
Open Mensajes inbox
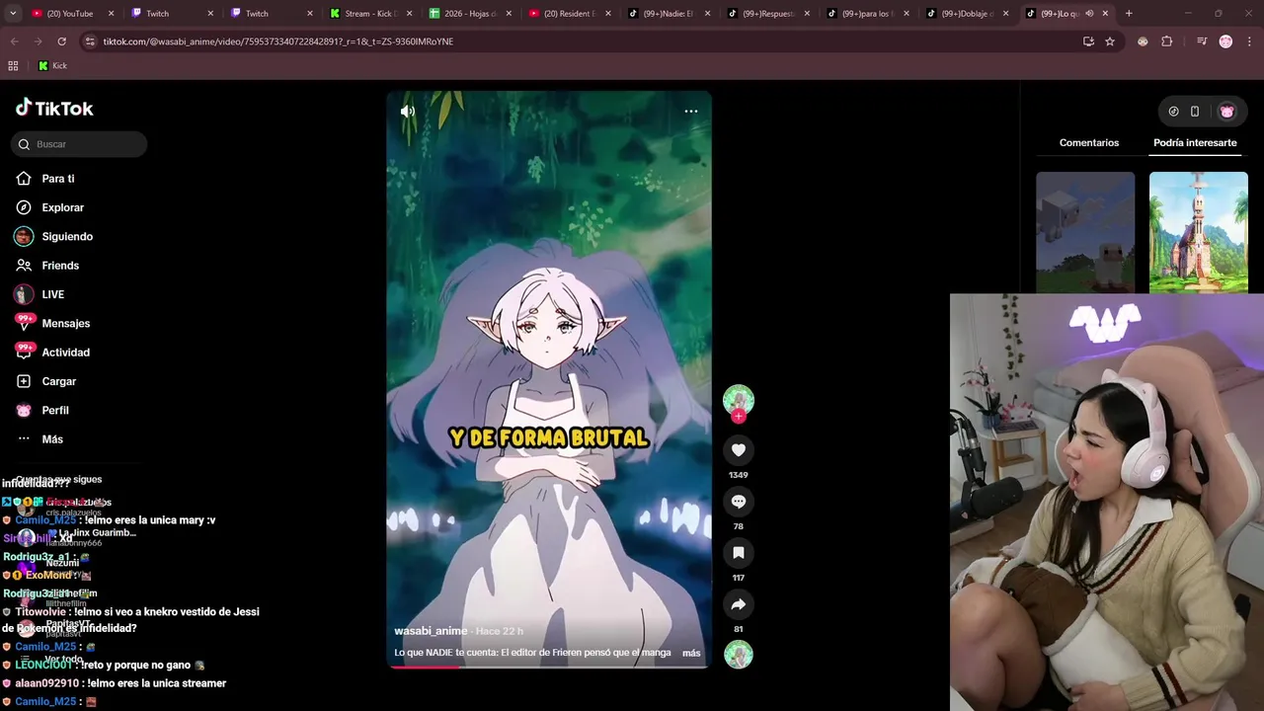click(x=65, y=323)
